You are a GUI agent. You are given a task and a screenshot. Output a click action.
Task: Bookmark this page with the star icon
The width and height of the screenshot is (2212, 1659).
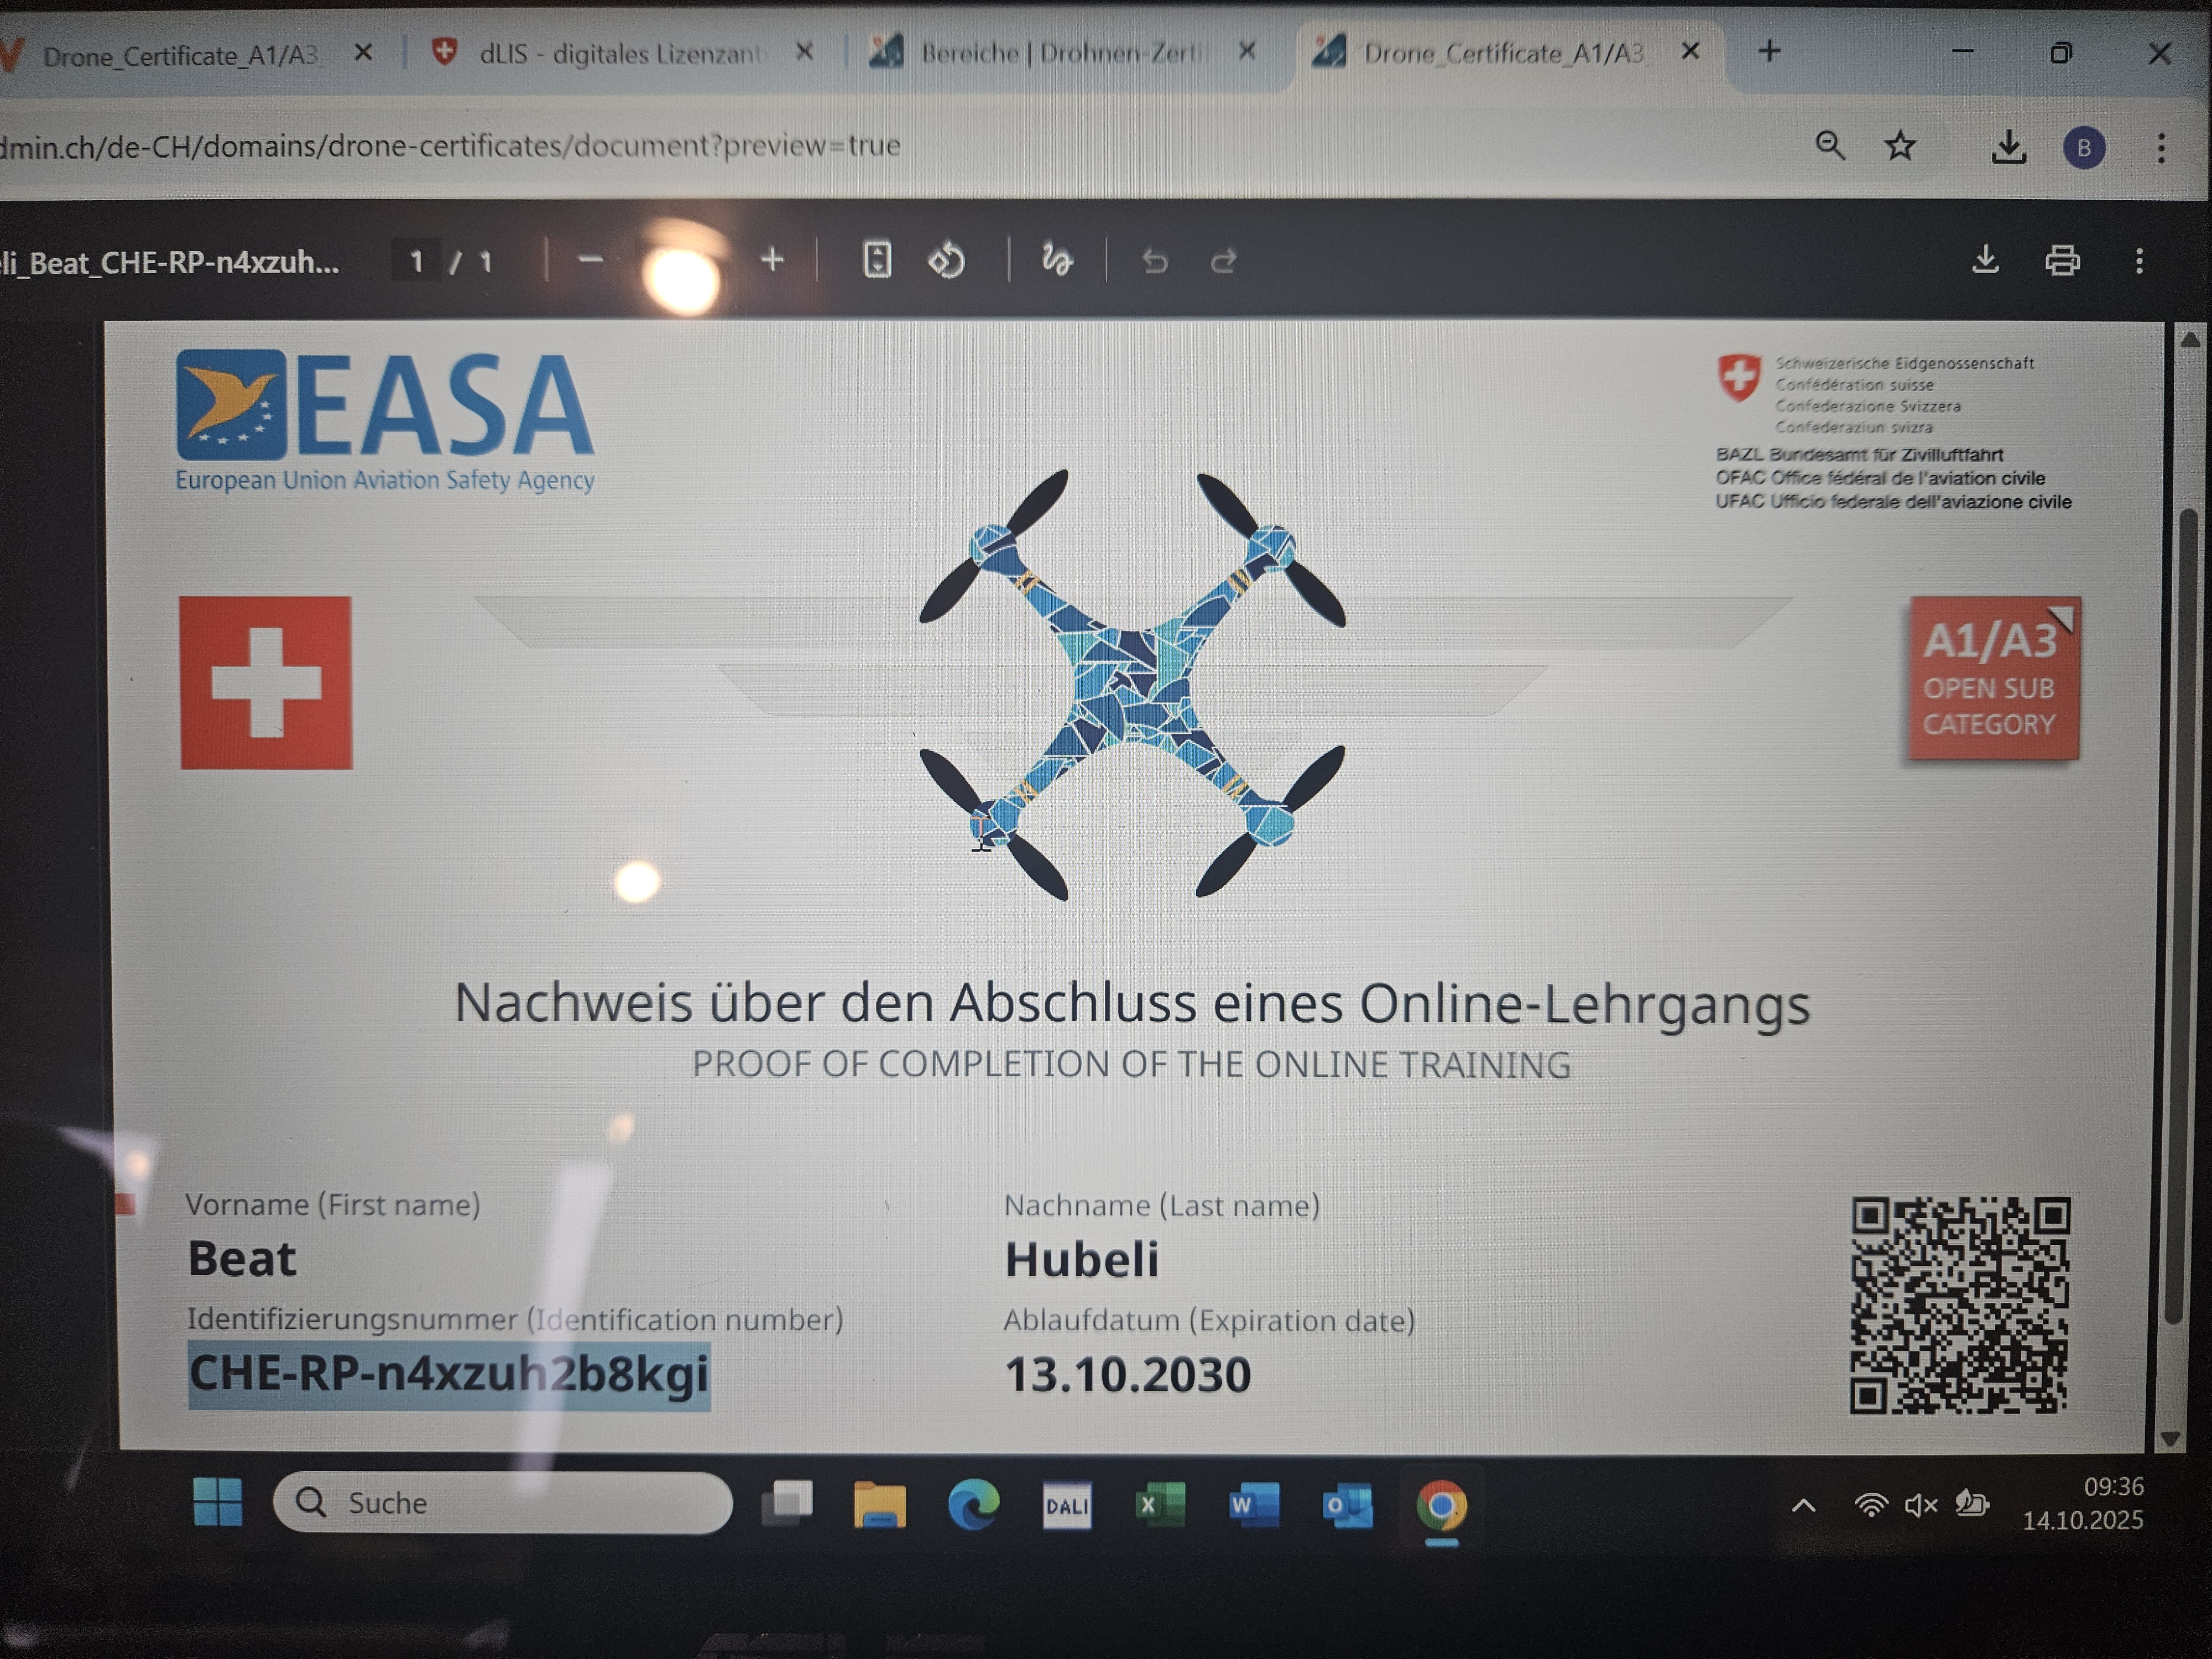tap(1900, 147)
